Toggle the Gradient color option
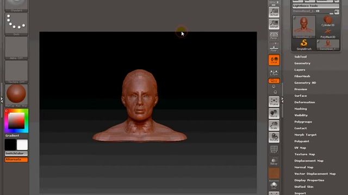The width and height of the screenshot is (348, 195). 12,135
